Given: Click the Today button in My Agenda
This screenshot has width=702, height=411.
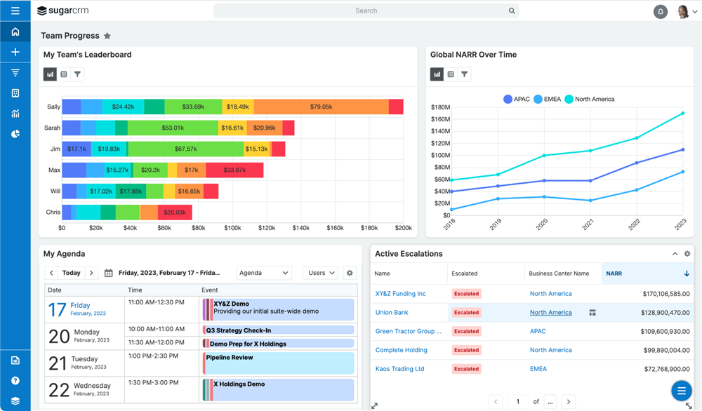Looking at the screenshot, I should (x=71, y=273).
